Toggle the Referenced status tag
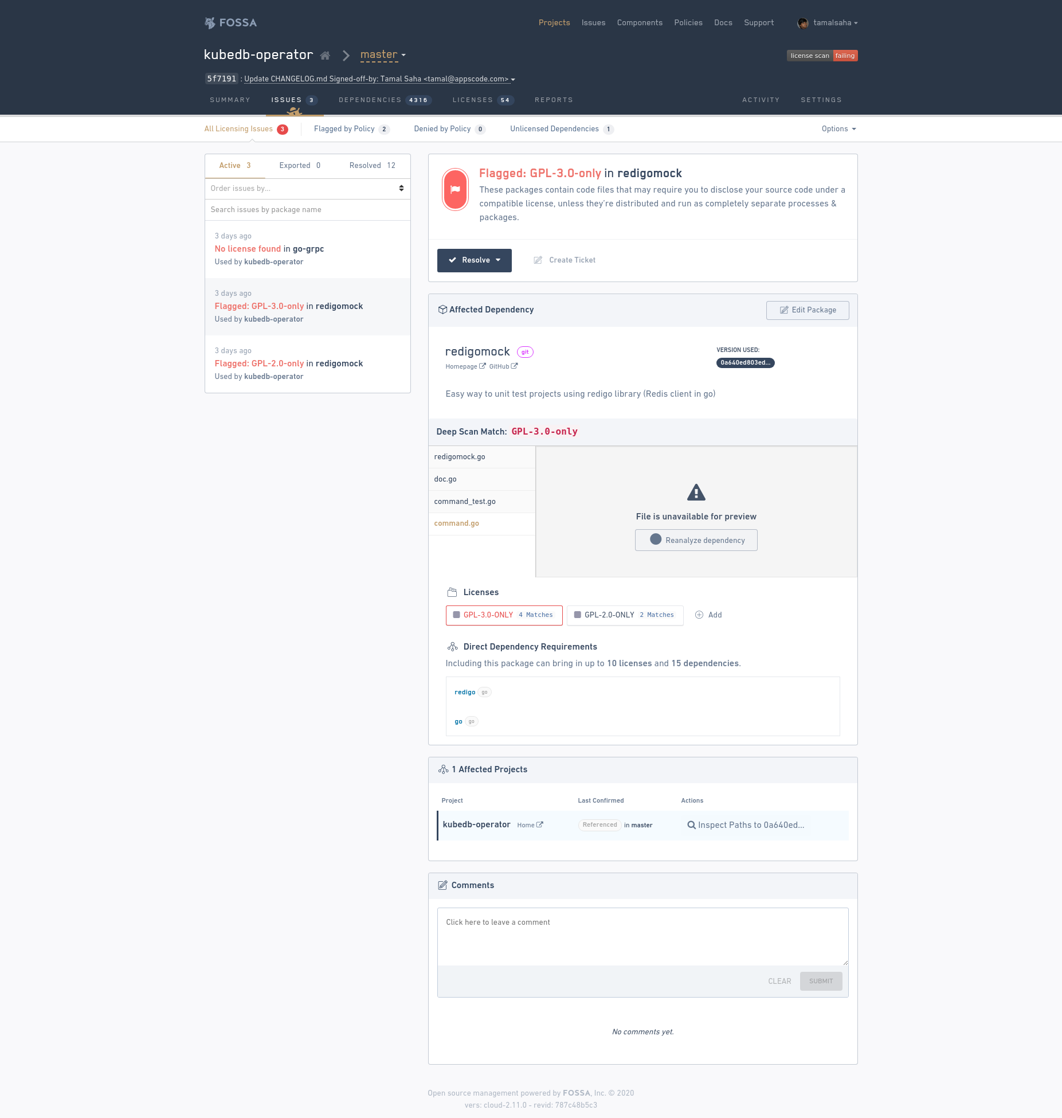Screen dimensions: 1062x1118 (x=599, y=825)
